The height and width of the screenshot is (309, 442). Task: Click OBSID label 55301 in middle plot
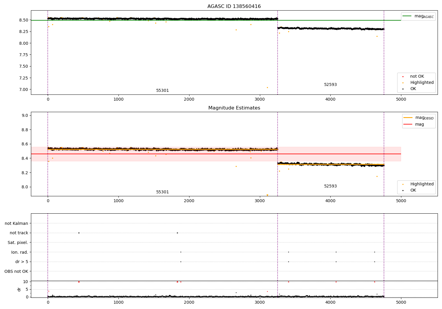[x=162, y=192]
